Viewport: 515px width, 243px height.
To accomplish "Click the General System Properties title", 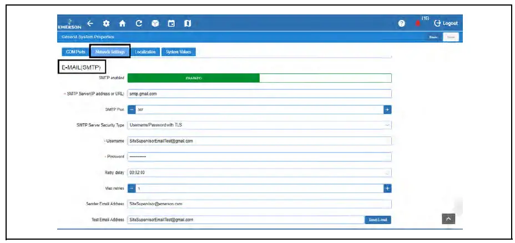I will tap(88, 37).
